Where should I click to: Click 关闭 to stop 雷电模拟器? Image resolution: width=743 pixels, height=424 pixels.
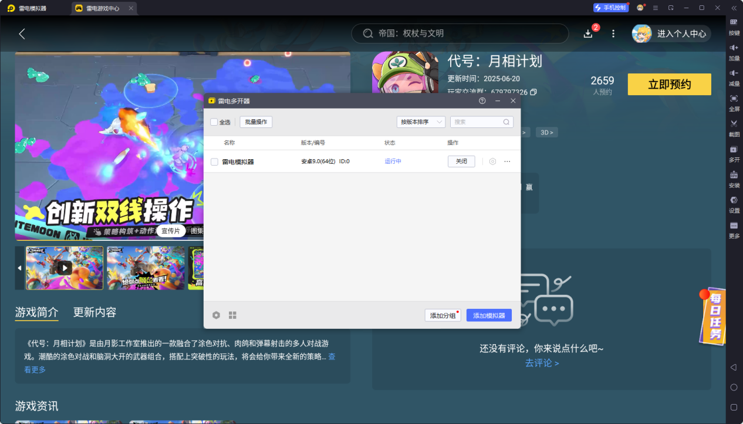(x=461, y=161)
